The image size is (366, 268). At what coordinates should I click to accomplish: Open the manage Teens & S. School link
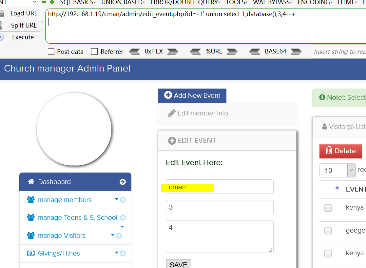(78, 217)
